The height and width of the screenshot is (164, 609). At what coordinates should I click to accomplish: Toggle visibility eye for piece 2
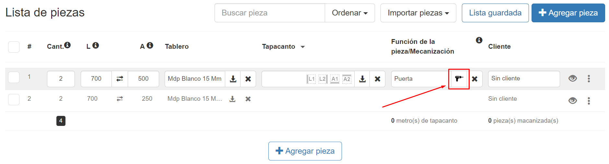click(572, 101)
